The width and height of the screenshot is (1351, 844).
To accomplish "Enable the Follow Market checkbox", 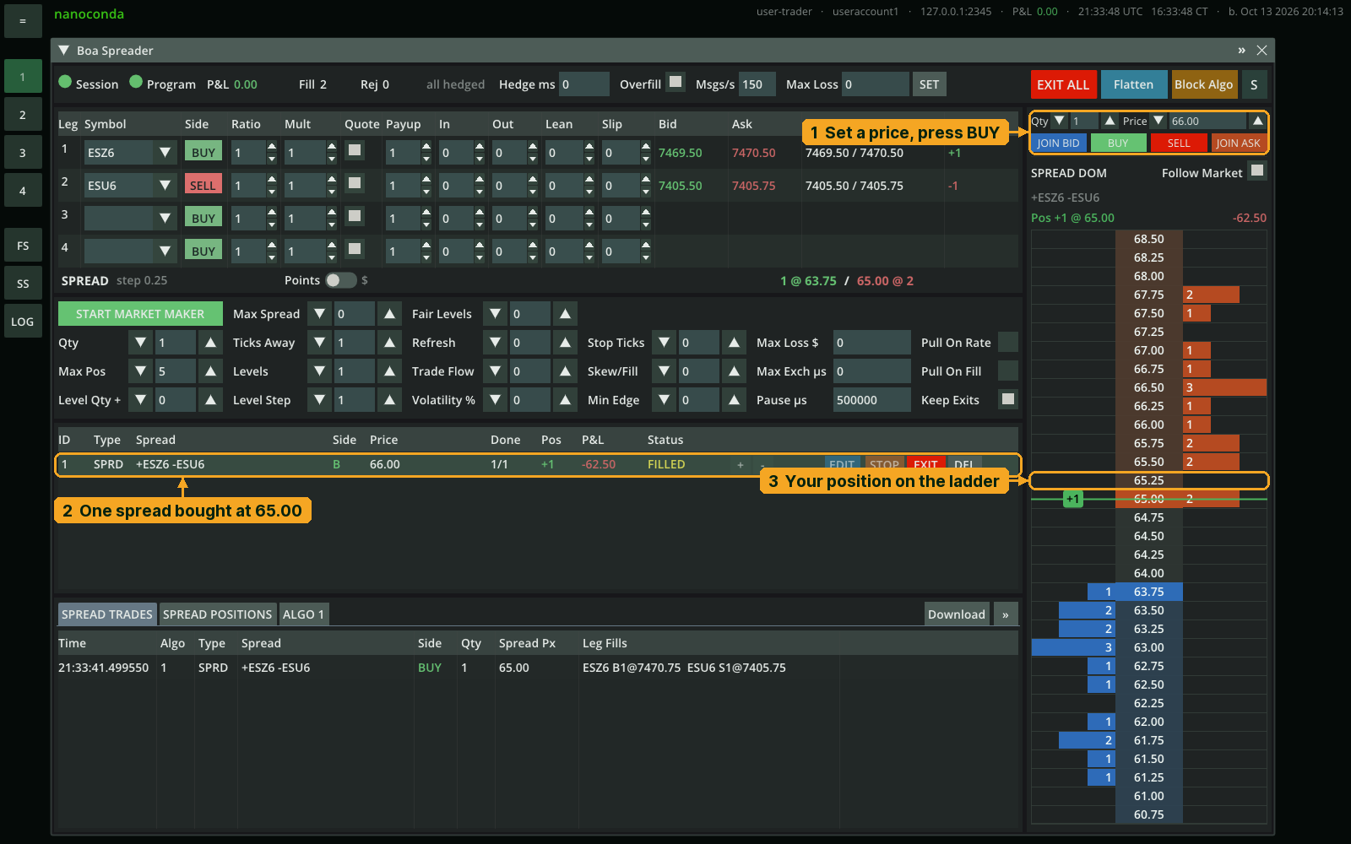I will [x=1257, y=170].
